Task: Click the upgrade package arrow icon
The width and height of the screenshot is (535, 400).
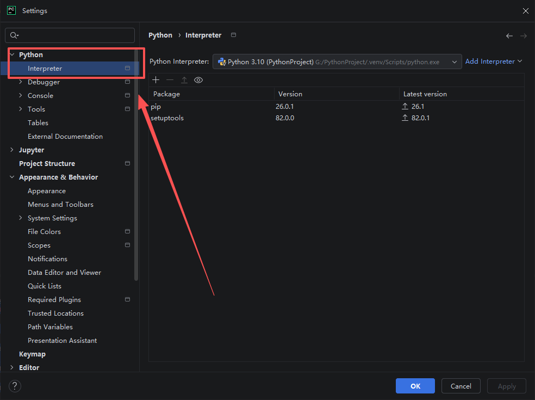Action: 184,80
